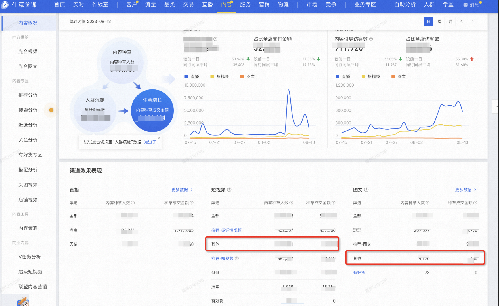Expand the right edge collapsed panel tab
This screenshot has width=499, height=306.
click(496, 106)
